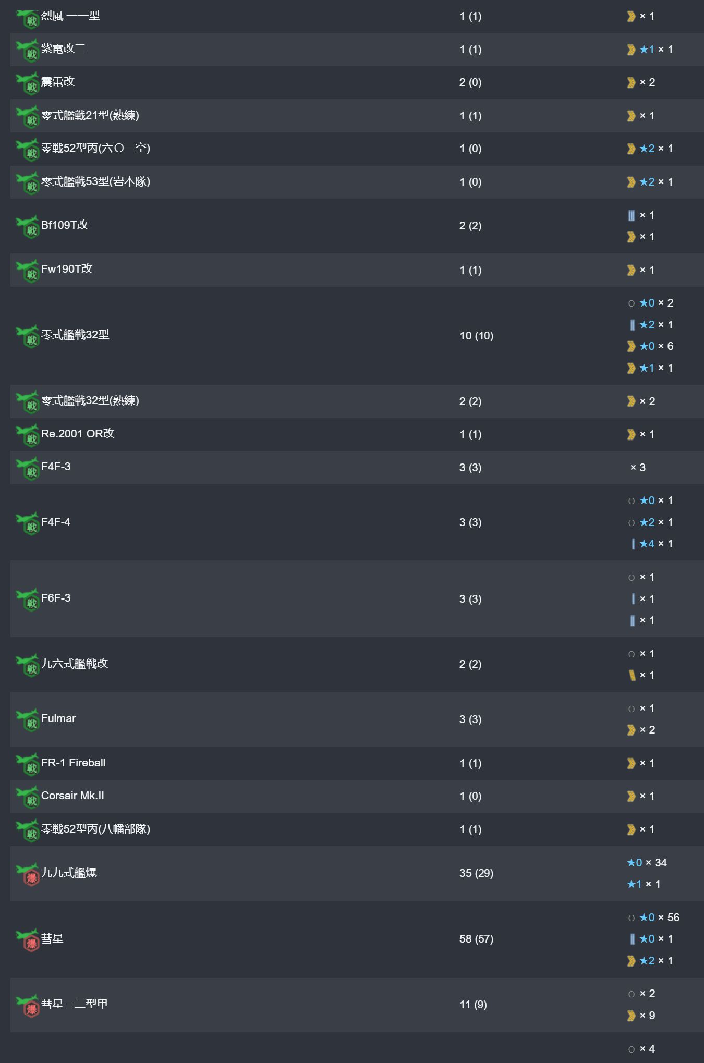The width and height of the screenshot is (704, 1063).
Task: Select the 紫電改二 equipment name
Action: [x=63, y=48]
